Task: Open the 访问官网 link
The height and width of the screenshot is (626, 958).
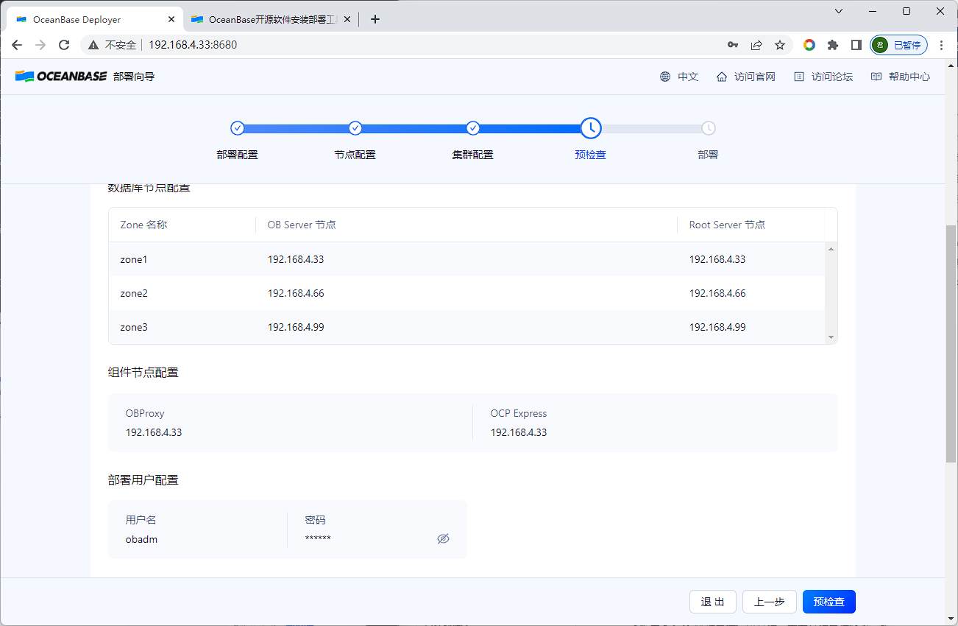Action: coord(755,77)
